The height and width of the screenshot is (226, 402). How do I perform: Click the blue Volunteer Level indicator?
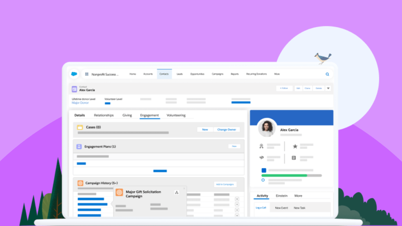coord(108,103)
